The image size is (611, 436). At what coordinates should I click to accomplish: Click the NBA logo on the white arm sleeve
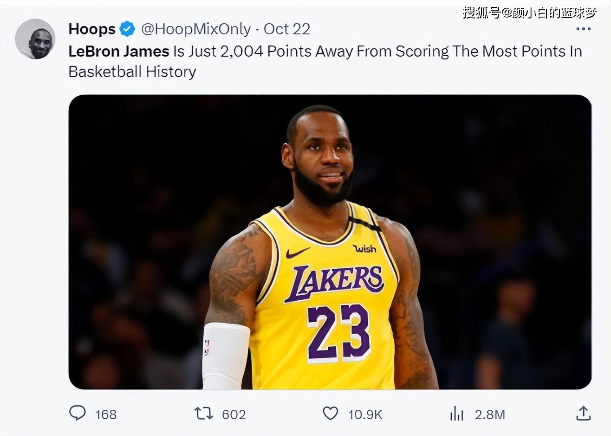(207, 348)
